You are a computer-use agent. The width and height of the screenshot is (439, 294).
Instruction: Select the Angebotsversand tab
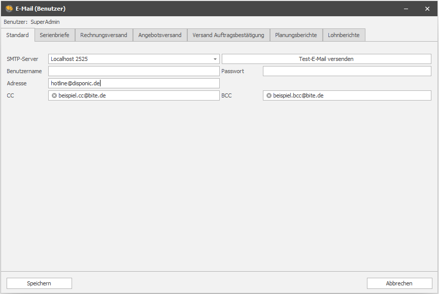[159, 35]
